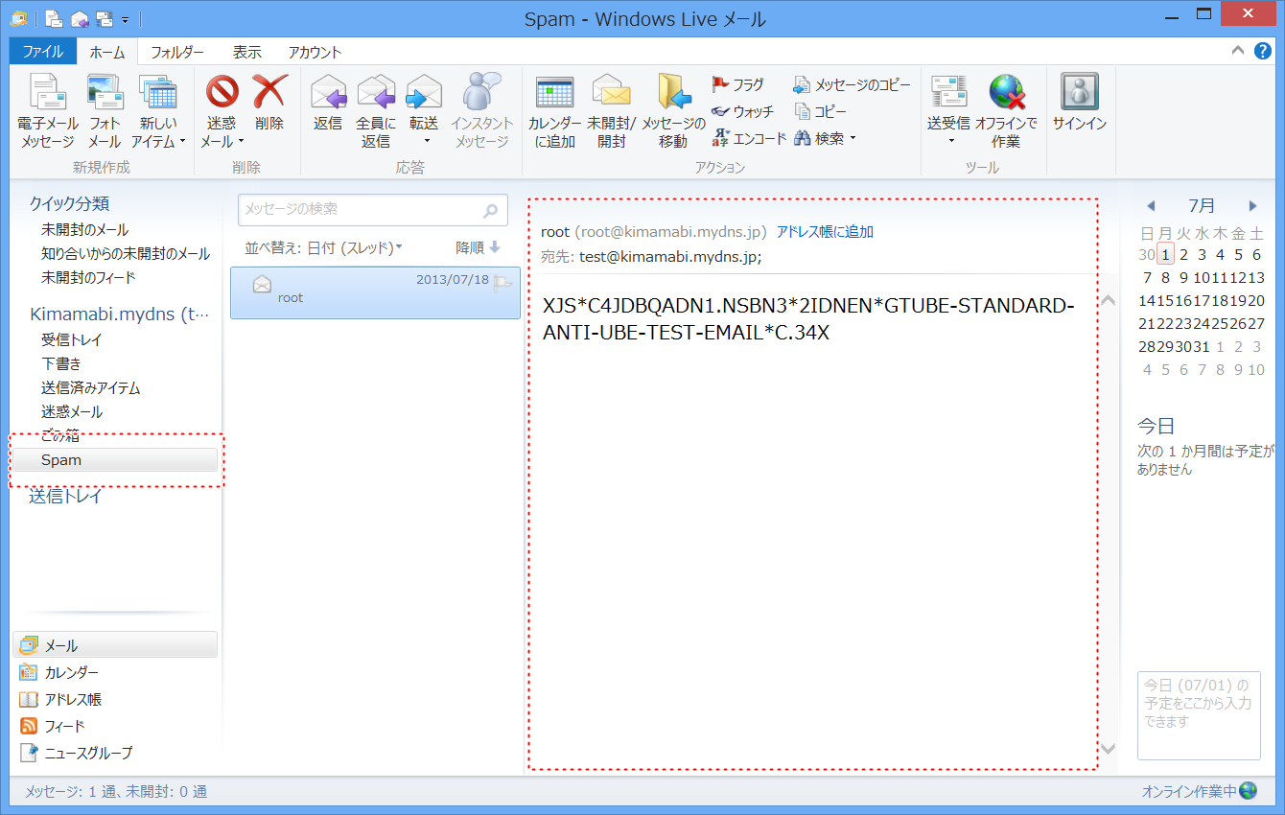
Task: Watch the conversation with ウォッチ
Action: tap(742, 112)
